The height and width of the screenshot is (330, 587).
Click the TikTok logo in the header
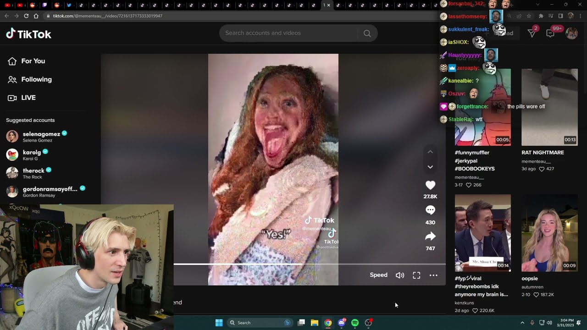[x=28, y=34]
